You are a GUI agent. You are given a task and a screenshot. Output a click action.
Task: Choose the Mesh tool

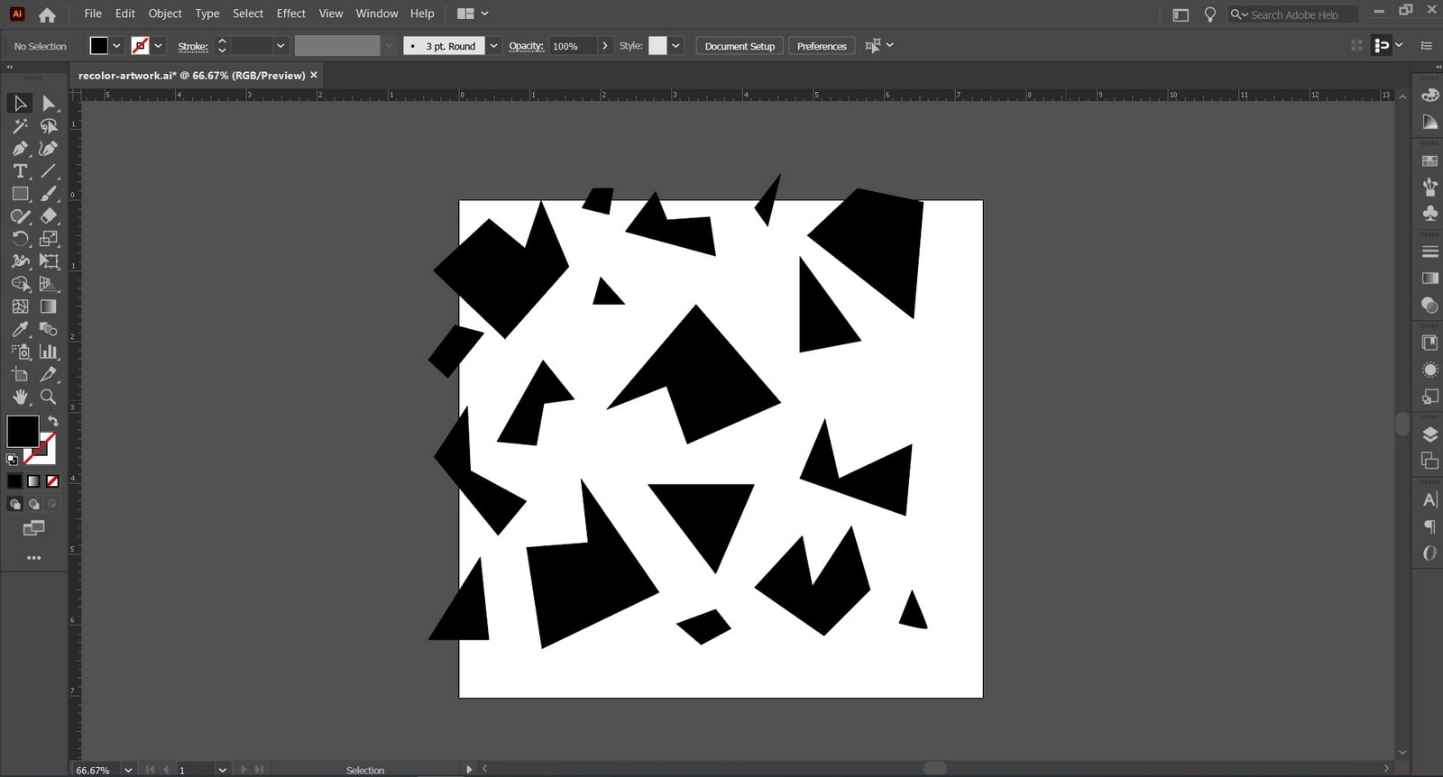[20, 306]
